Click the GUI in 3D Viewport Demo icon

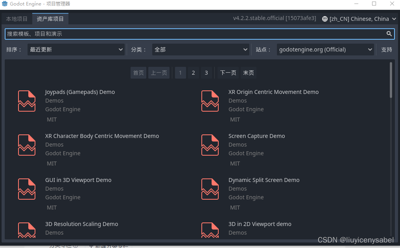tap(27, 189)
